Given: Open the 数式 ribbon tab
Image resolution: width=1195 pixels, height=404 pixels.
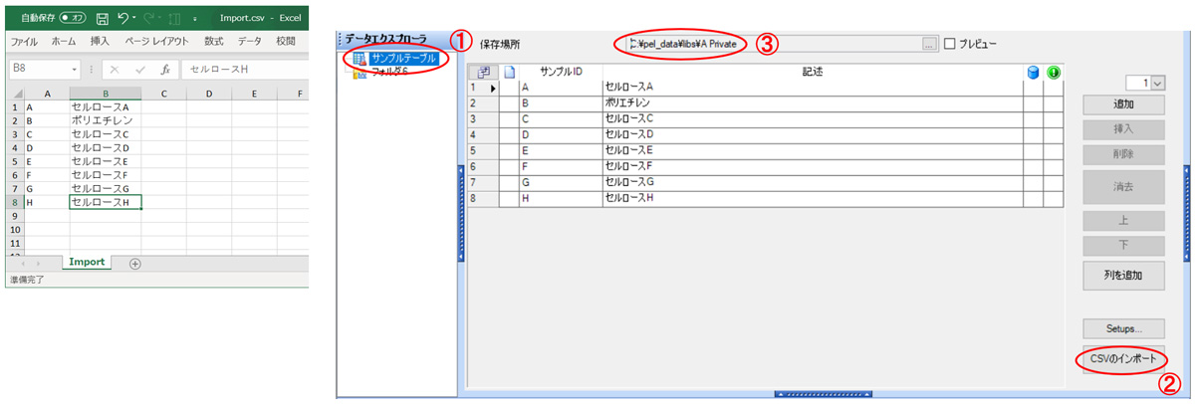Looking at the screenshot, I should (x=214, y=42).
